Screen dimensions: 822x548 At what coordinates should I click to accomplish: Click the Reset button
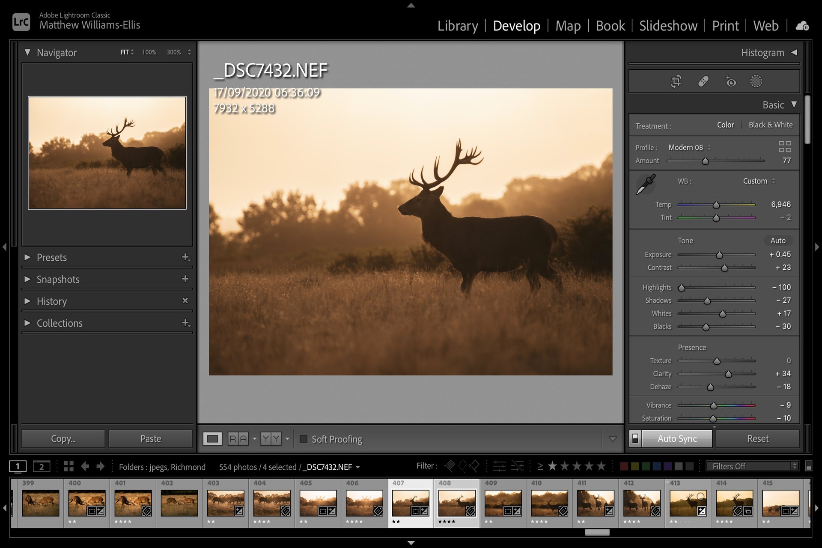(x=757, y=439)
